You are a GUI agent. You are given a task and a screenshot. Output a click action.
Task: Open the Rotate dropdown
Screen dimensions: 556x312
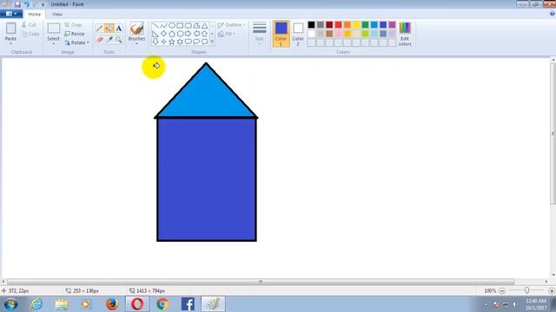(76, 42)
